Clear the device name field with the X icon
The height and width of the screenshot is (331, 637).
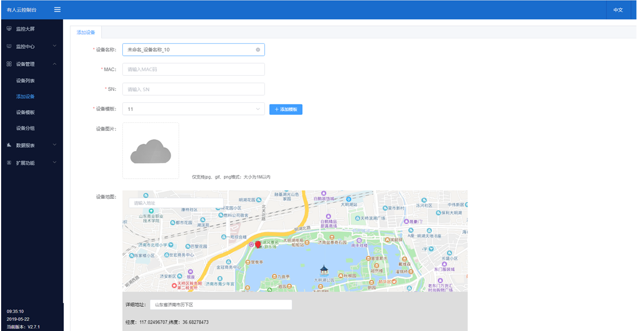click(x=258, y=49)
